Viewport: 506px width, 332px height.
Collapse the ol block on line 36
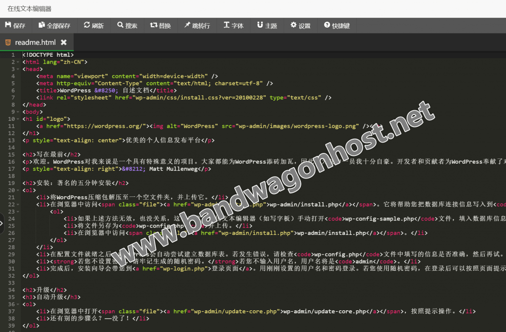click(18, 304)
